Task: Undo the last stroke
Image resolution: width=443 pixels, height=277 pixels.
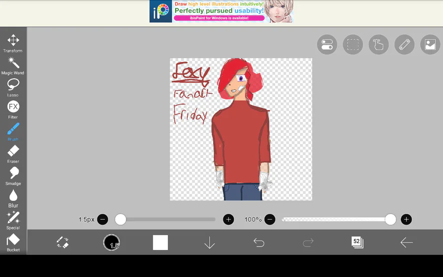Action: (x=259, y=243)
